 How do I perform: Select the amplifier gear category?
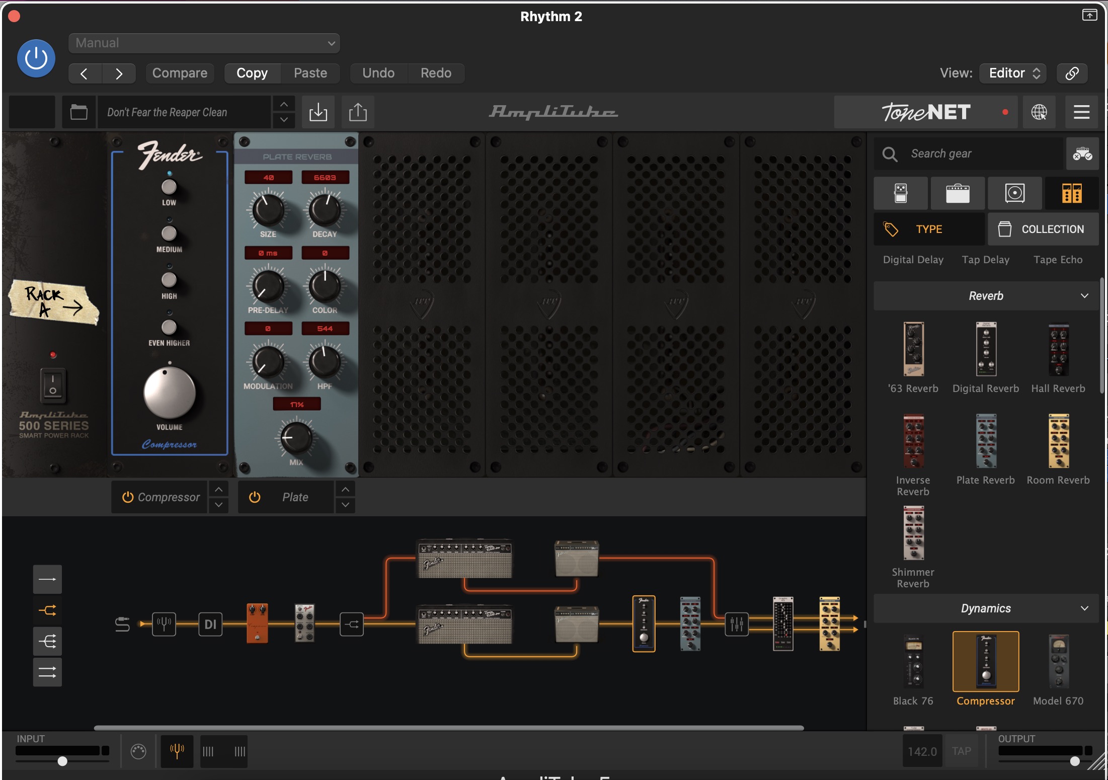tap(958, 193)
